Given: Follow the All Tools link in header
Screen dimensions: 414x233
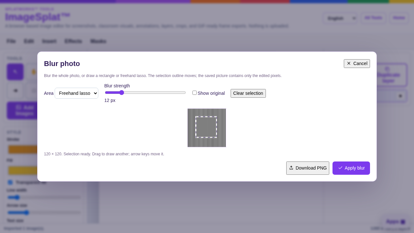Looking at the screenshot, I should [373, 18].
